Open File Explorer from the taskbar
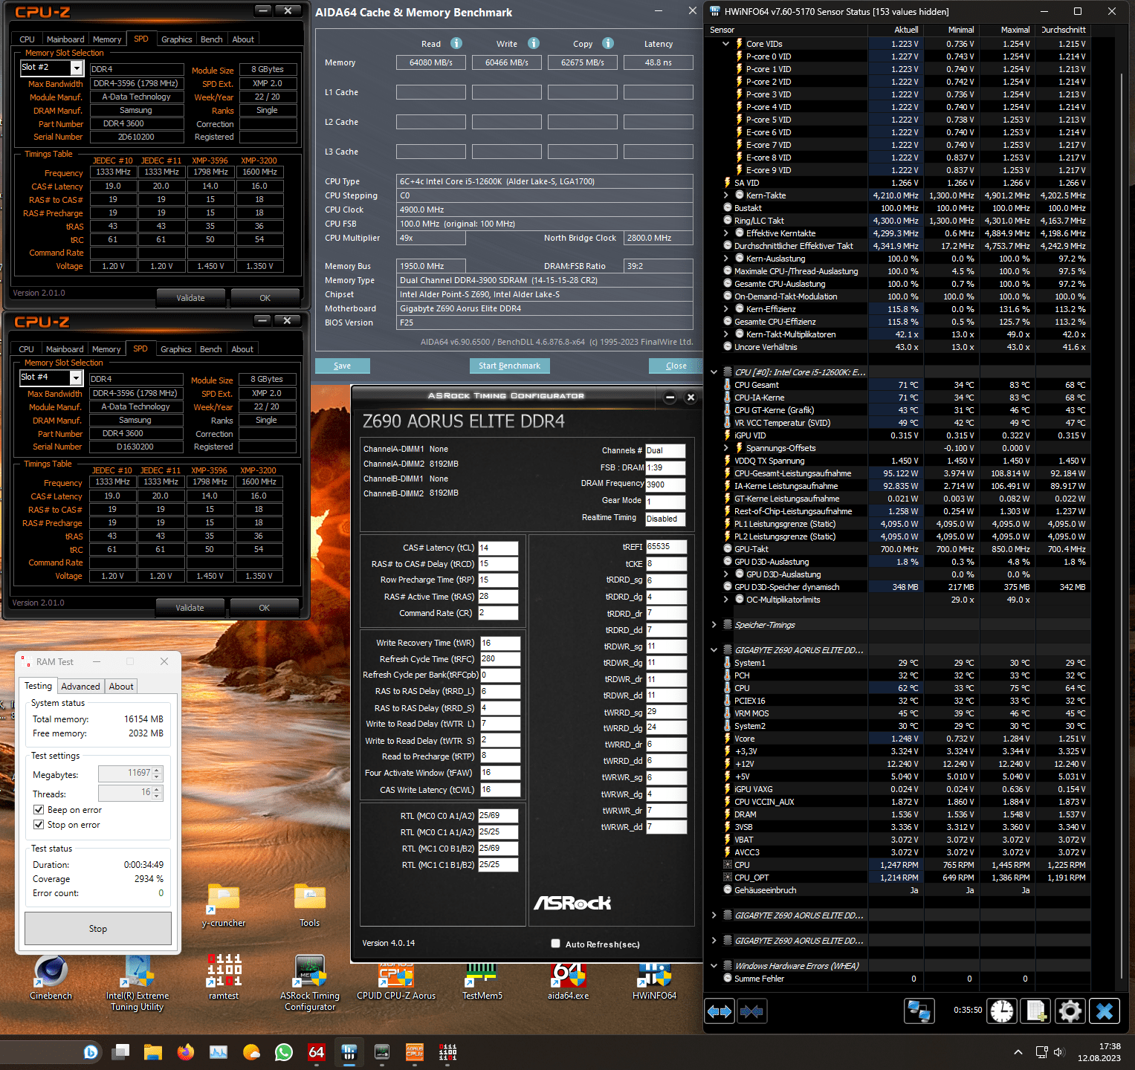The image size is (1135, 1070). click(153, 1052)
